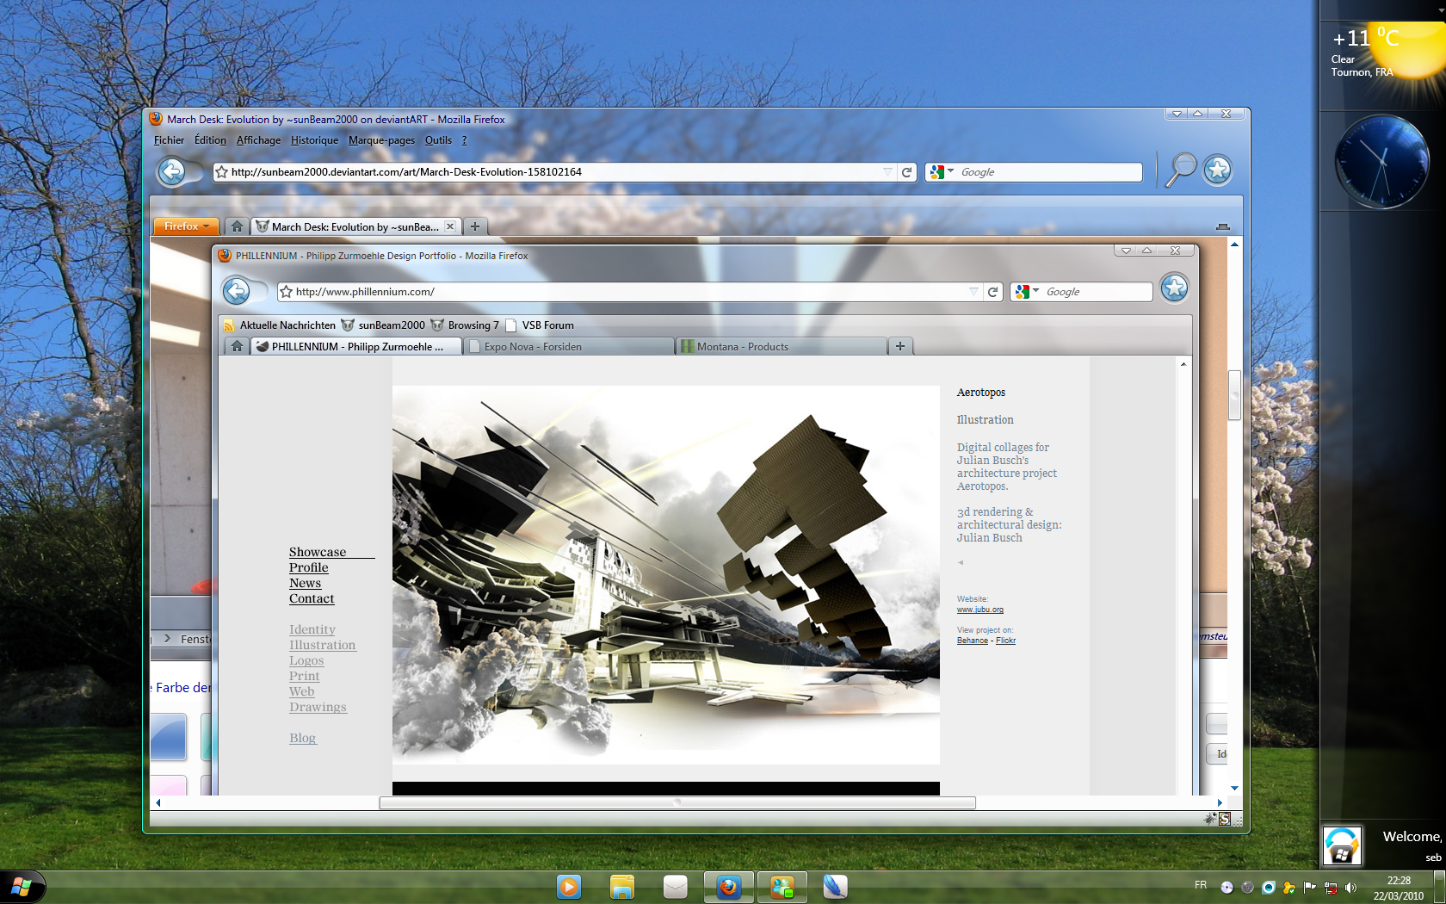Switch to the Expo Nova - Forsiden tab
The image size is (1446, 904).
point(570,346)
